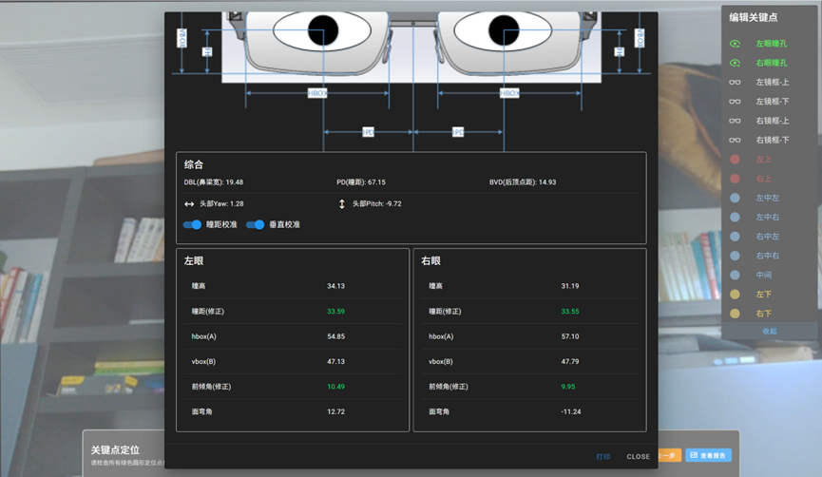822x477 pixels.
Task: Click the 编辑关键点 panel title
Action: [754, 17]
